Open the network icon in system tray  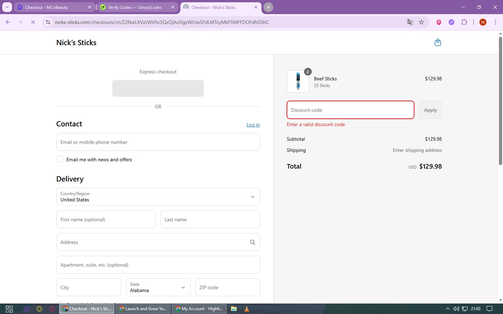pyautogui.click(x=465, y=309)
